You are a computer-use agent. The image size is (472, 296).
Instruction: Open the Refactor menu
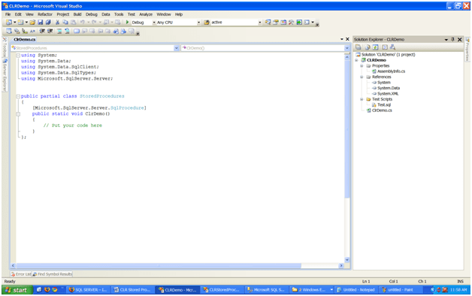pos(45,14)
